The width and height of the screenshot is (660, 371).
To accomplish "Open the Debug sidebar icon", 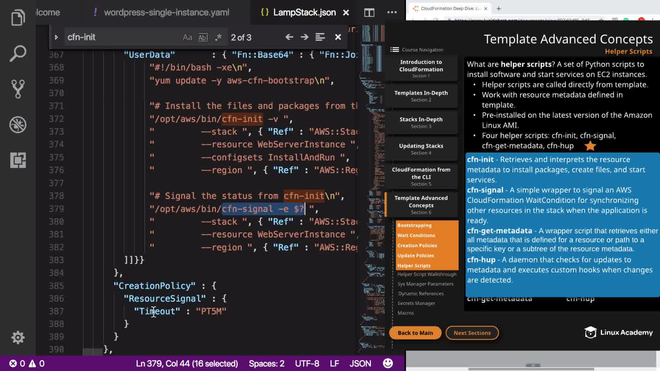I will tap(18, 125).
